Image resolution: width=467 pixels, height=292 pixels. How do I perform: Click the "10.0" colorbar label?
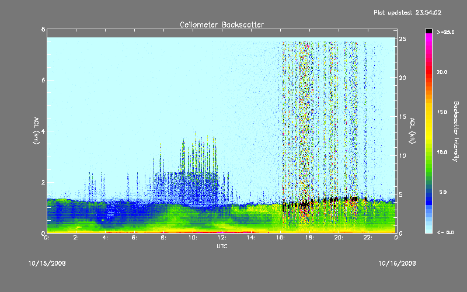(442, 152)
